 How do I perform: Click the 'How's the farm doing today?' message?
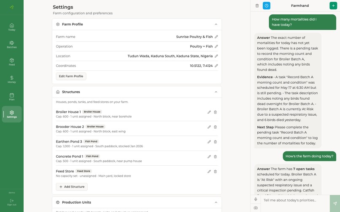tap(310, 156)
